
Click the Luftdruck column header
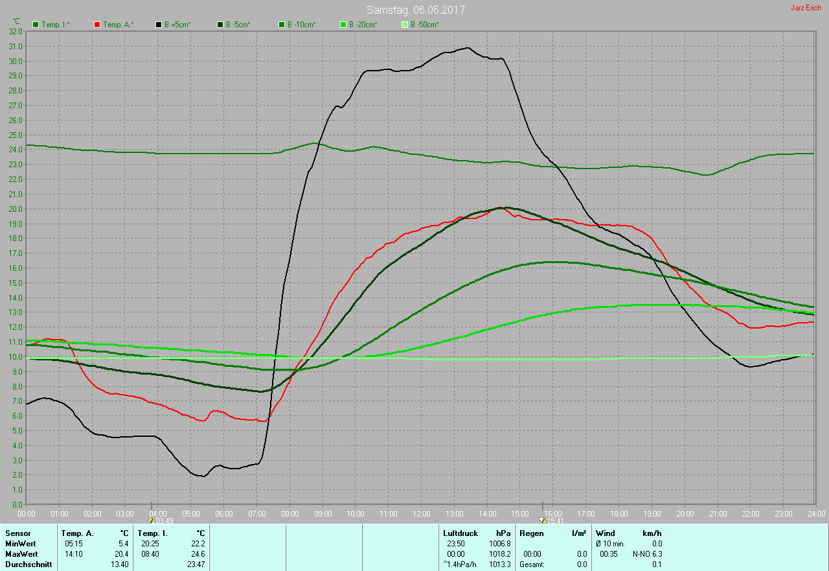click(460, 533)
